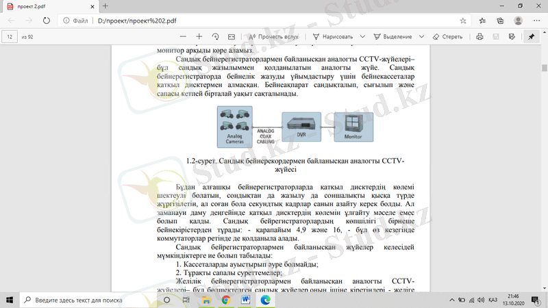The image size is (548, 308).
Task: Click the address bar URL
Action: (x=137, y=21)
